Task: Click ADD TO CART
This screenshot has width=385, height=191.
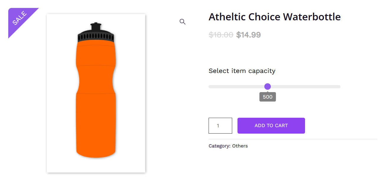Action: [x=271, y=125]
